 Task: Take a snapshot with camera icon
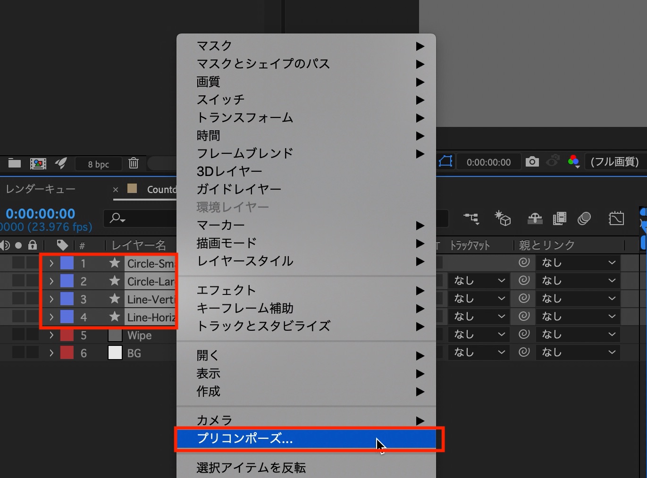(532, 162)
